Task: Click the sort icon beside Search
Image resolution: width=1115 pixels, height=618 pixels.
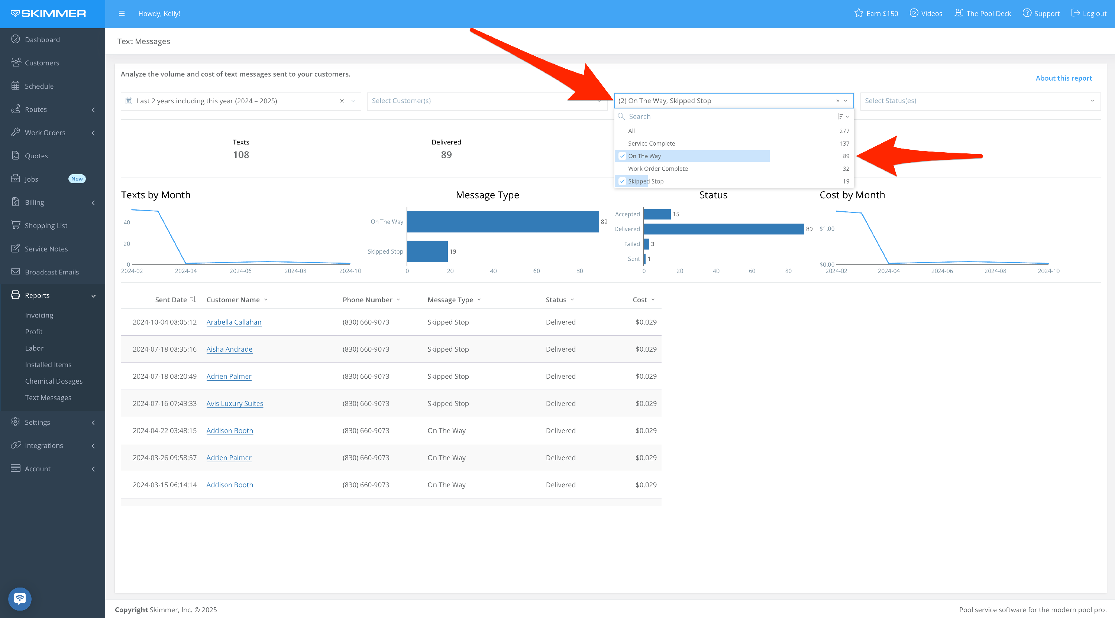Action: (x=843, y=116)
